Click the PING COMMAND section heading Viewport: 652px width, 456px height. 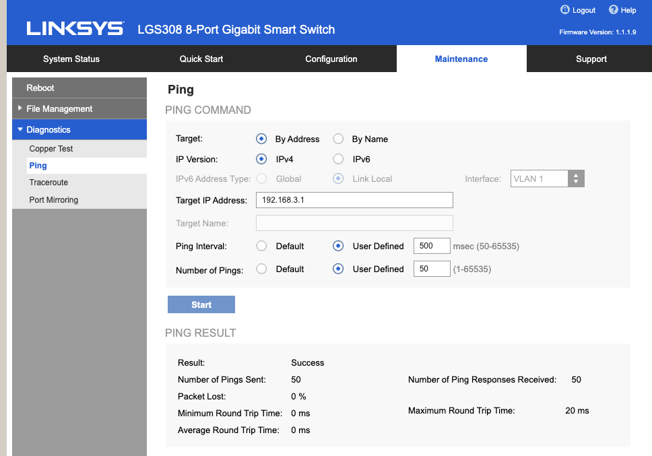pos(208,110)
